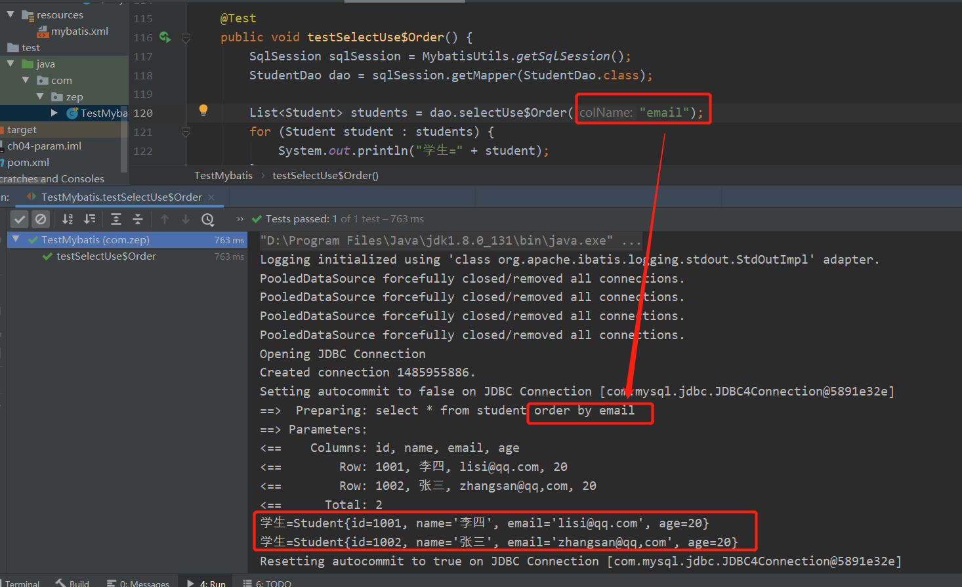Jump to next failed test arrow
962x587 pixels.
pyautogui.click(x=186, y=219)
